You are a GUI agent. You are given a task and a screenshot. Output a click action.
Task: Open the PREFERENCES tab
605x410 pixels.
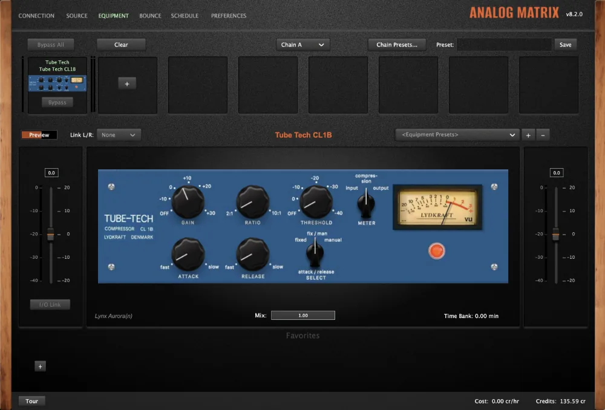coord(229,16)
